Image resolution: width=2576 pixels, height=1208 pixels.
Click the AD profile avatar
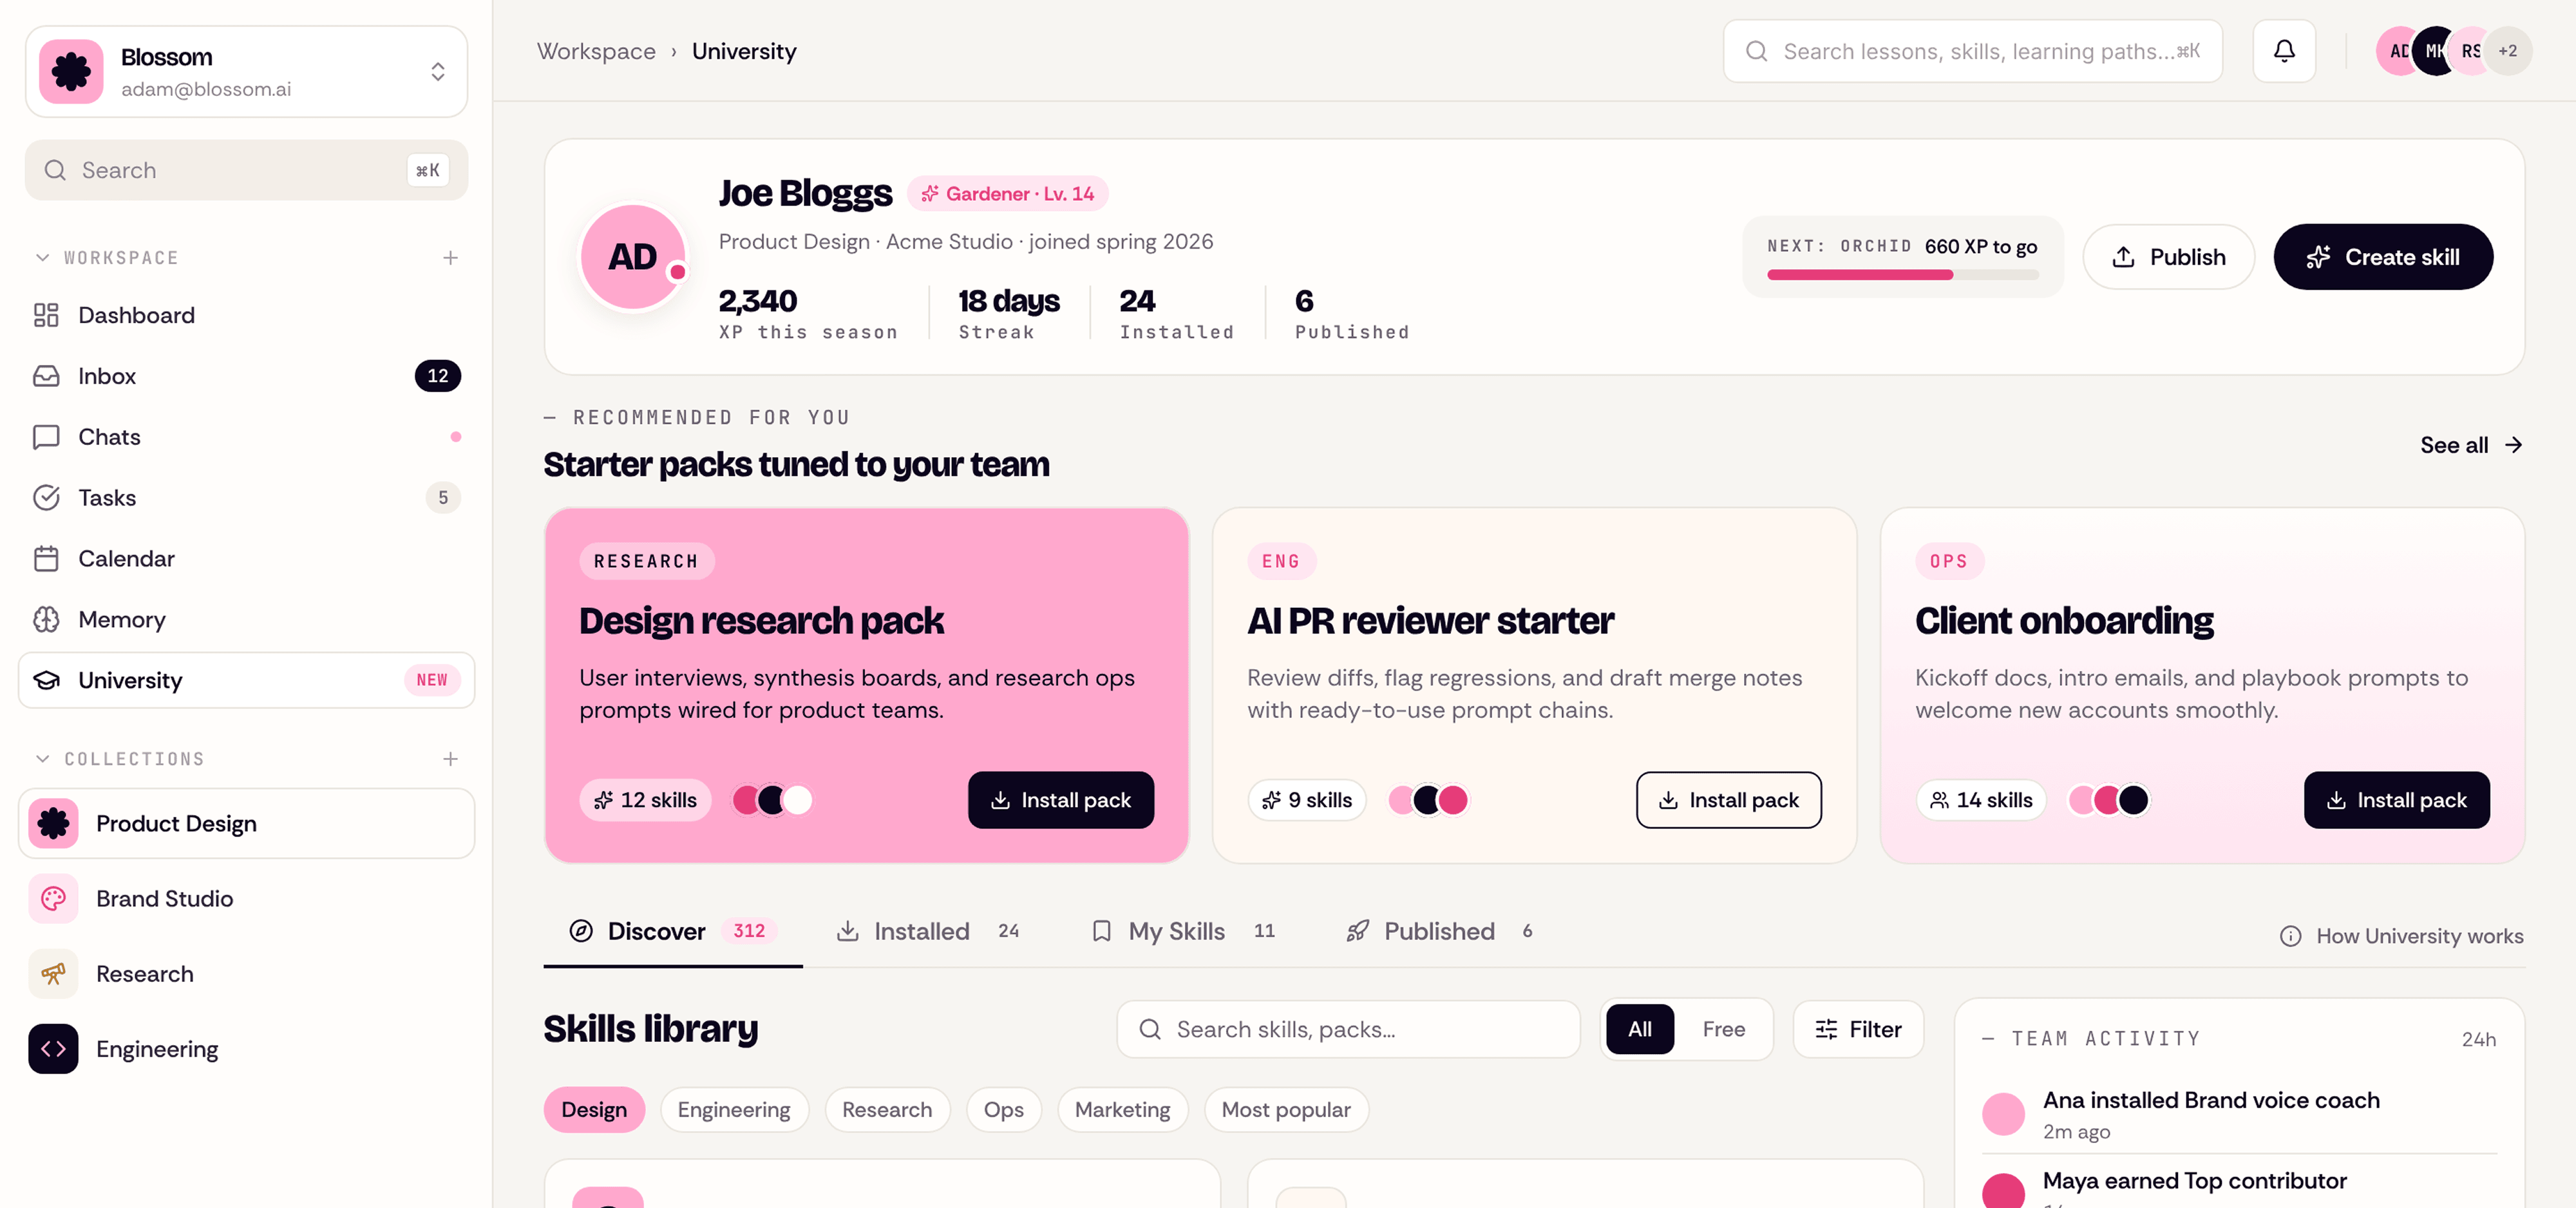coord(633,257)
